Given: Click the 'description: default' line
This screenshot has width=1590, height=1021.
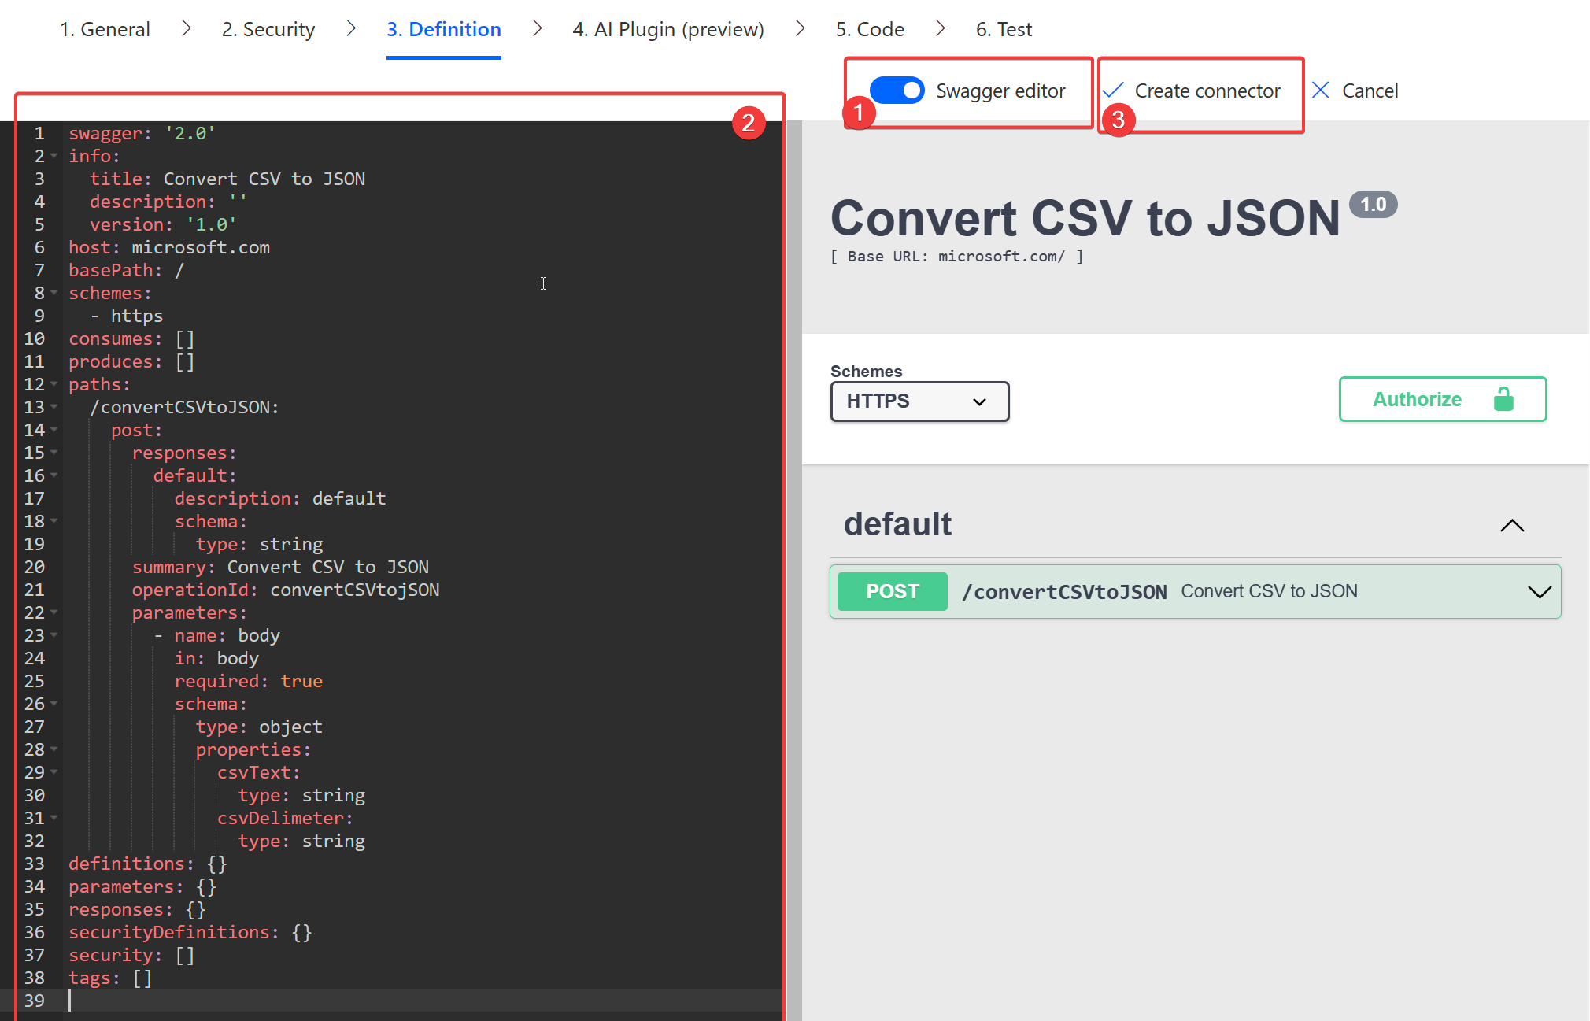Looking at the screenshot, I should click(280, 498).
